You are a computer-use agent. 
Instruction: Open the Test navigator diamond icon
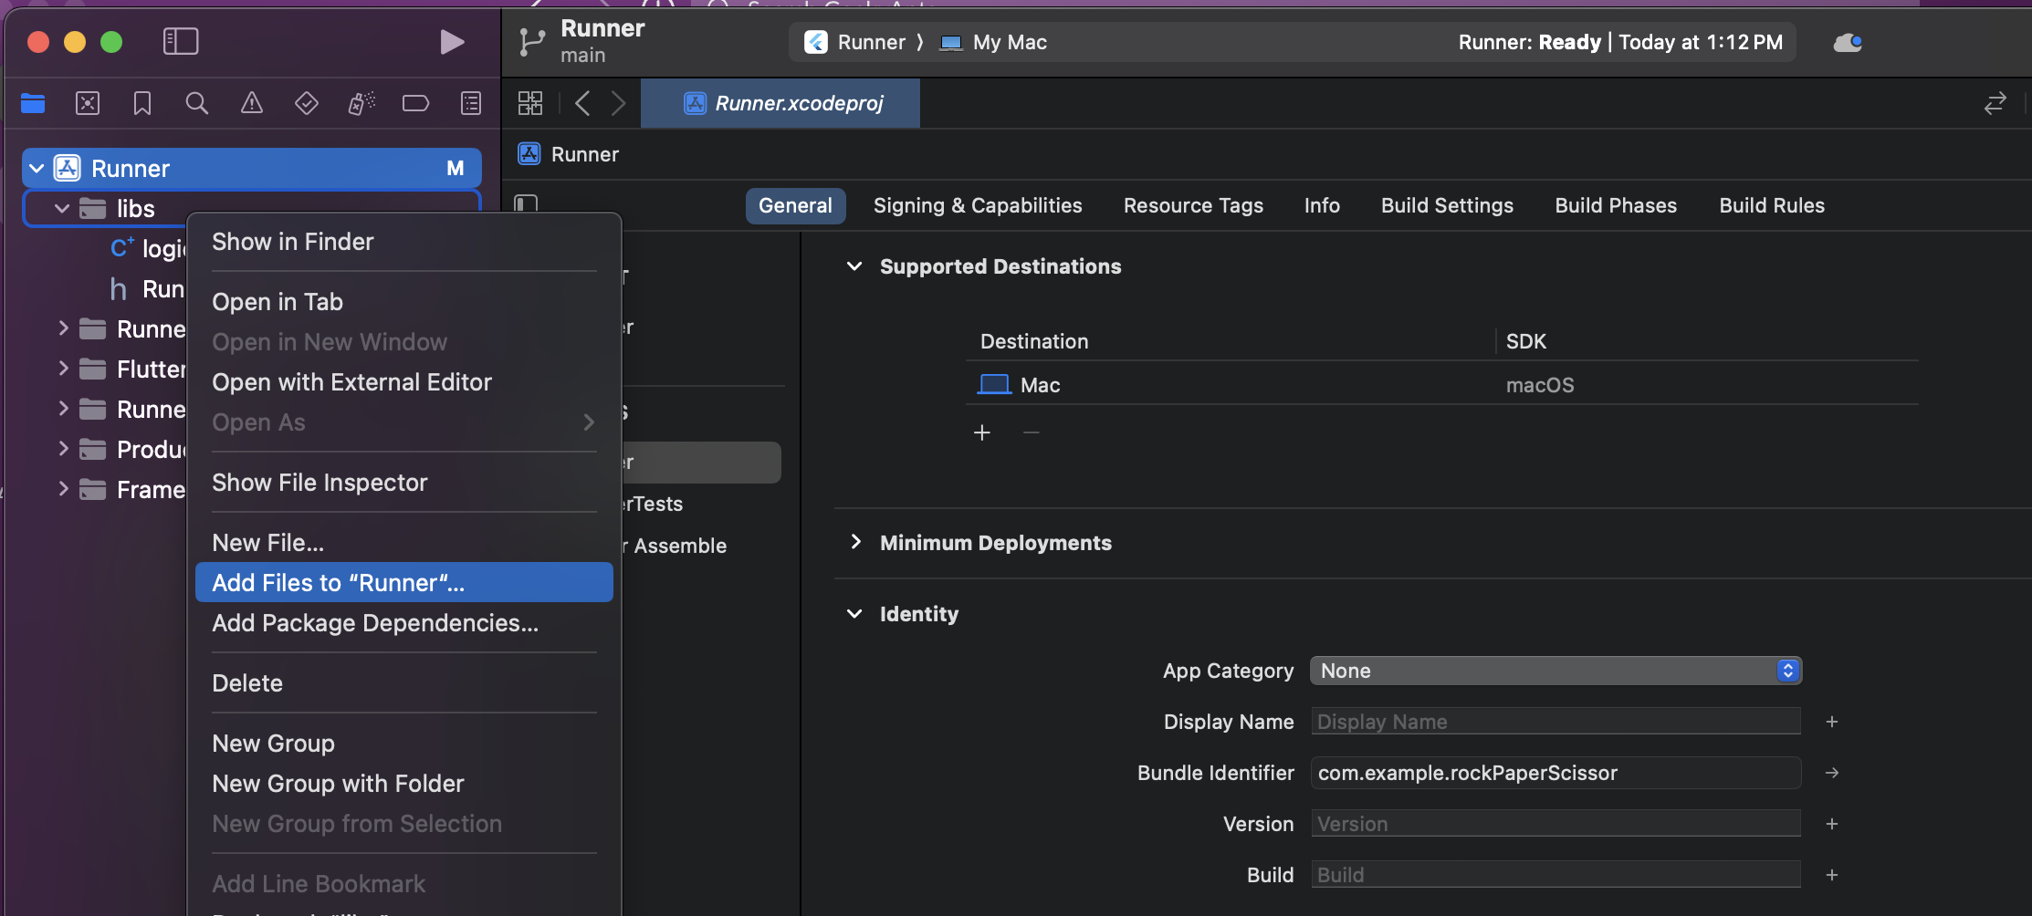pos(307,103)
